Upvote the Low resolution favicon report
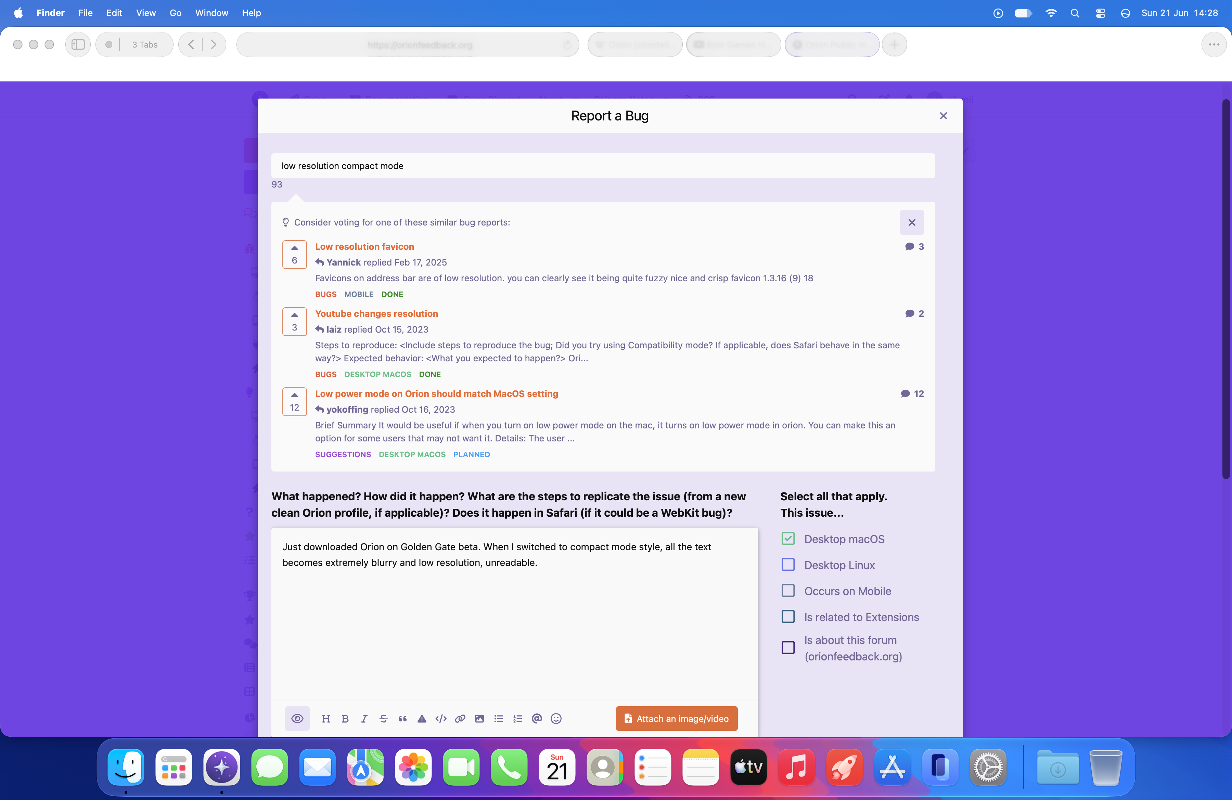Screen dimensions: 1232x800 tap(295, 254)
